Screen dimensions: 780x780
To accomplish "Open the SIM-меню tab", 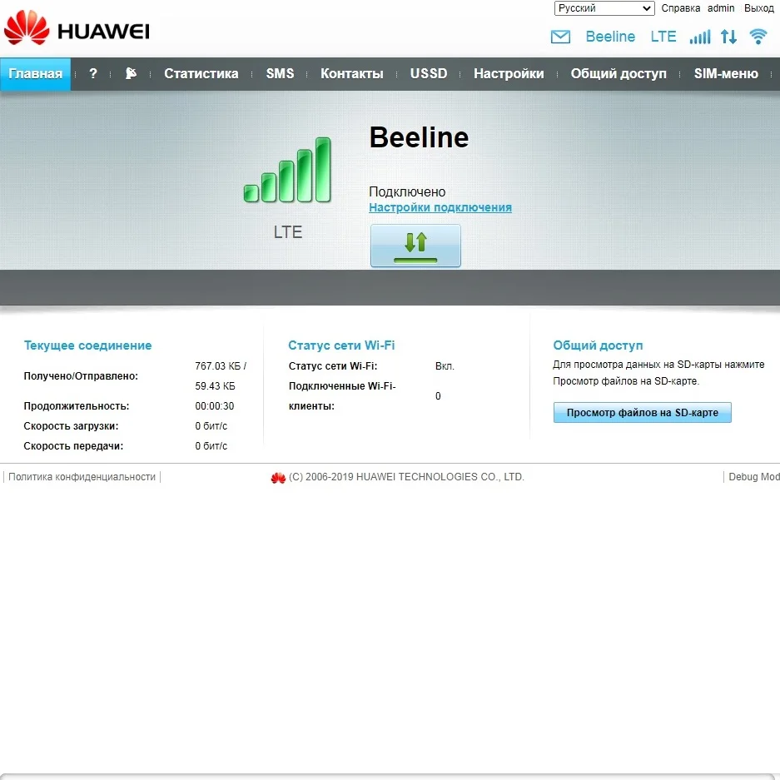I will (726, 73).
